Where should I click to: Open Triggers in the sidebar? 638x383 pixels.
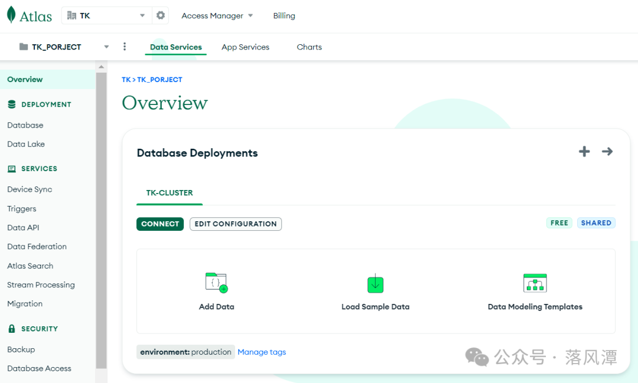pyautogui.click(x=22, y=208)
